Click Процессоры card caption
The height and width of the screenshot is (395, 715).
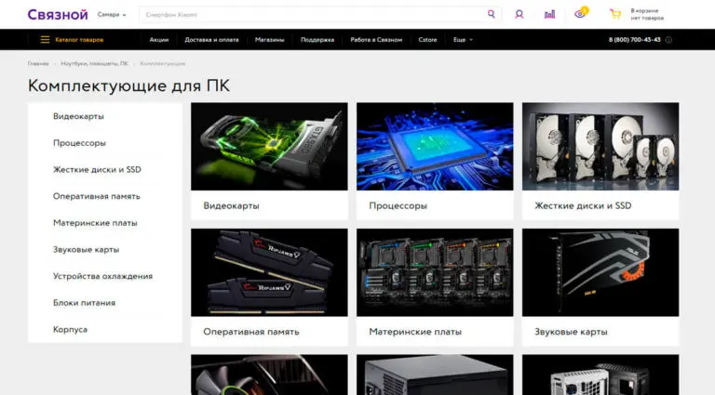[398, 205]
